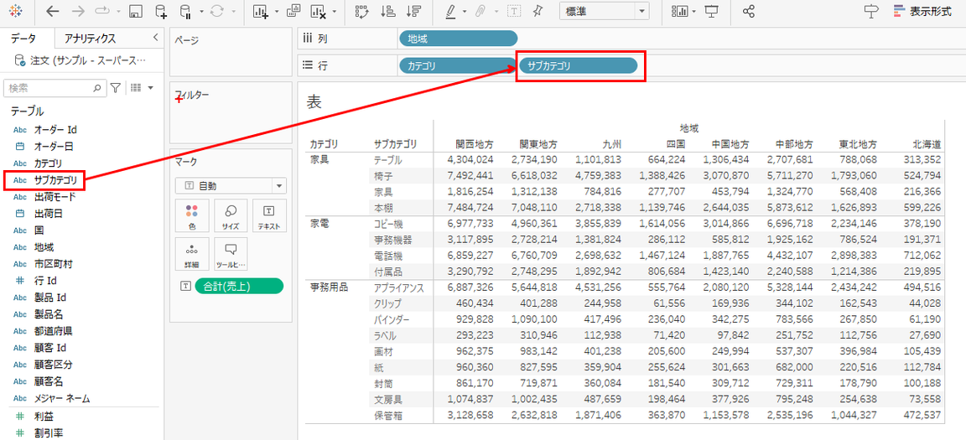This screenshot has width=966, height=440.
Task: Expand the show/hide cards dropdown arrow
Action: pos(694,12)
